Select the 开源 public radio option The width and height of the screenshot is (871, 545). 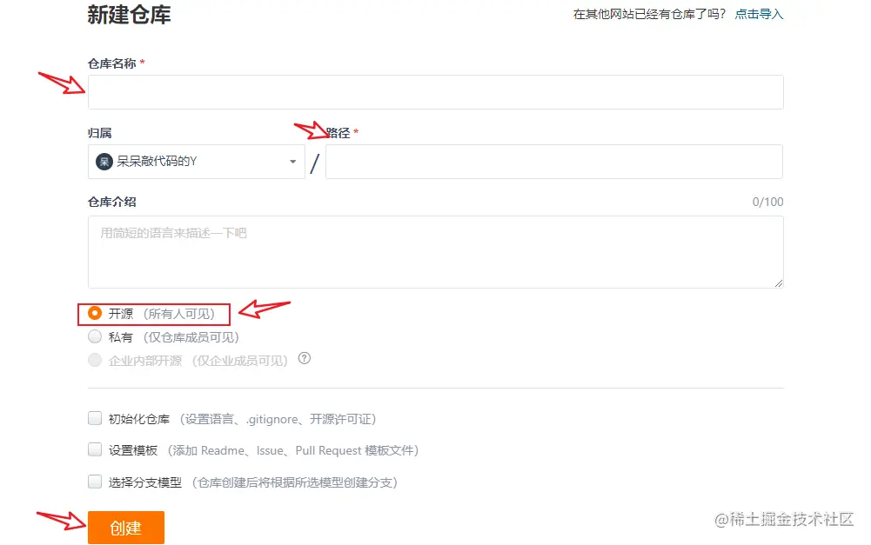coord(95,313)
